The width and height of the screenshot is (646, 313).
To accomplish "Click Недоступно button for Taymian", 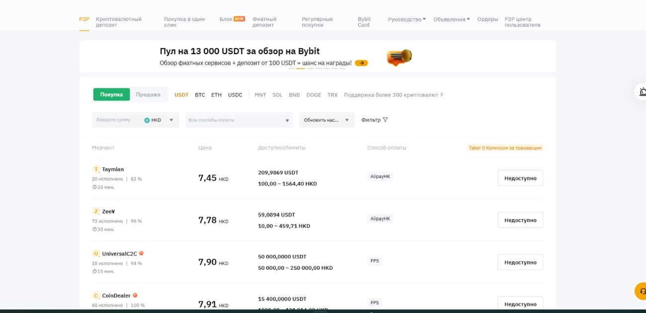I will (520, 178).
